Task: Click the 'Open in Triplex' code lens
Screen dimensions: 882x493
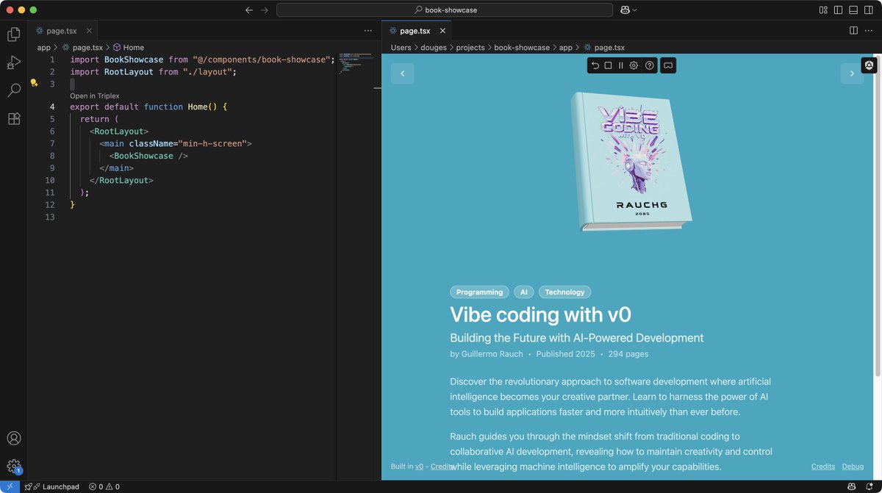Action: [x=94, y=96]
